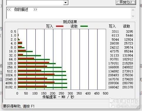Open the drive selection combo box arrow
This screenshot has height=111, width=142.
pyautogui.click(x=65, y=2)
